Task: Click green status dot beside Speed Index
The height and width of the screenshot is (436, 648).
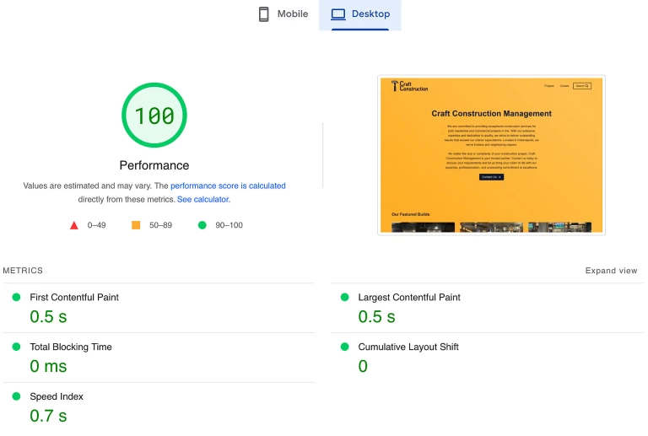Action: 15,396
